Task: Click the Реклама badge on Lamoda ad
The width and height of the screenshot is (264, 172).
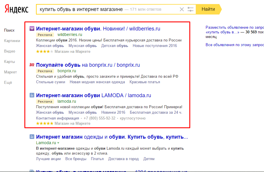Action: (45, 102)
